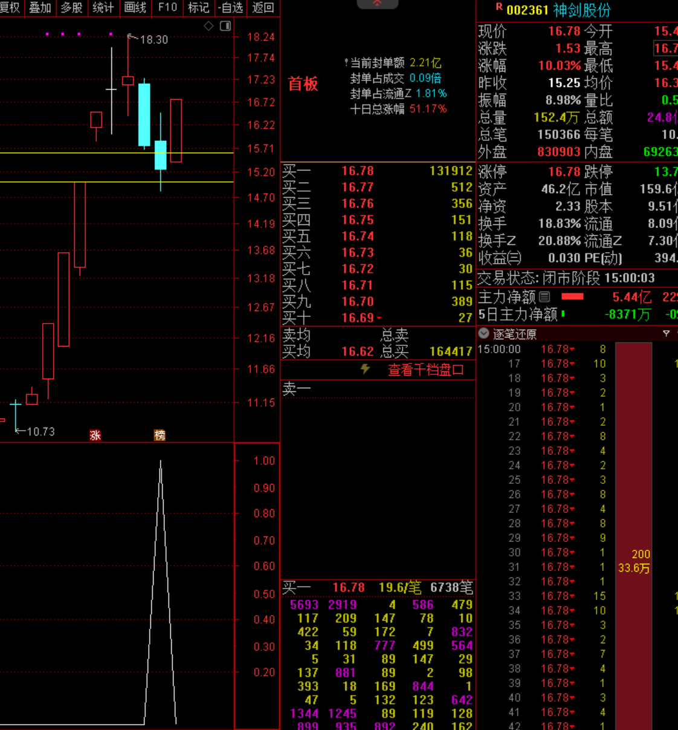This screenshot has height=730, width=678.
Task: Click the info icon beside 当前封单额
Action: tap(346, 63)
